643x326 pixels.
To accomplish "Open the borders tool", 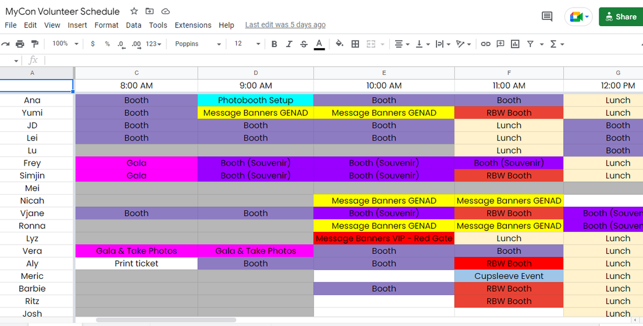I will (x=355, y=44).
